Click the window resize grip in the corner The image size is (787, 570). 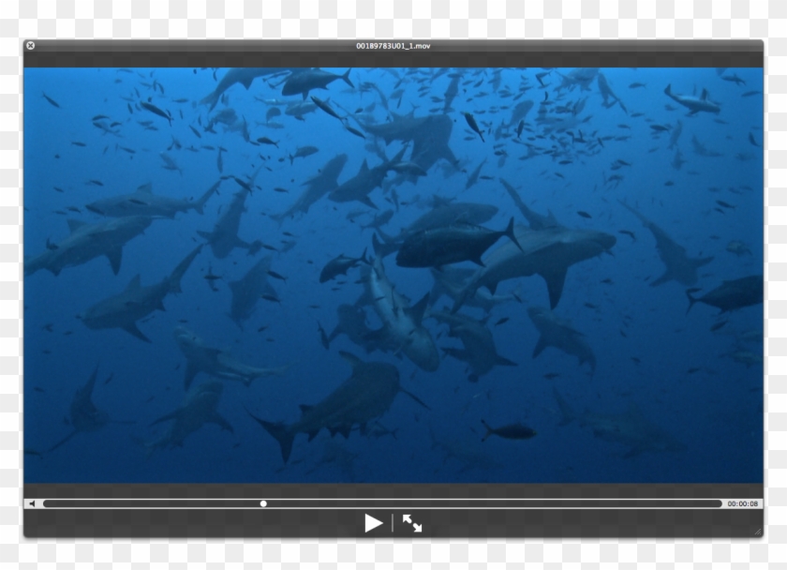point(757,532)
